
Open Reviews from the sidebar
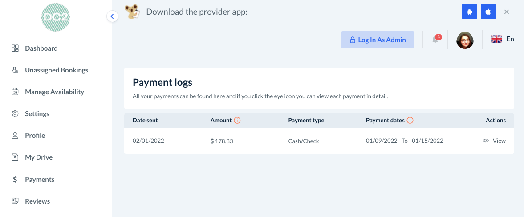[37, 201]
